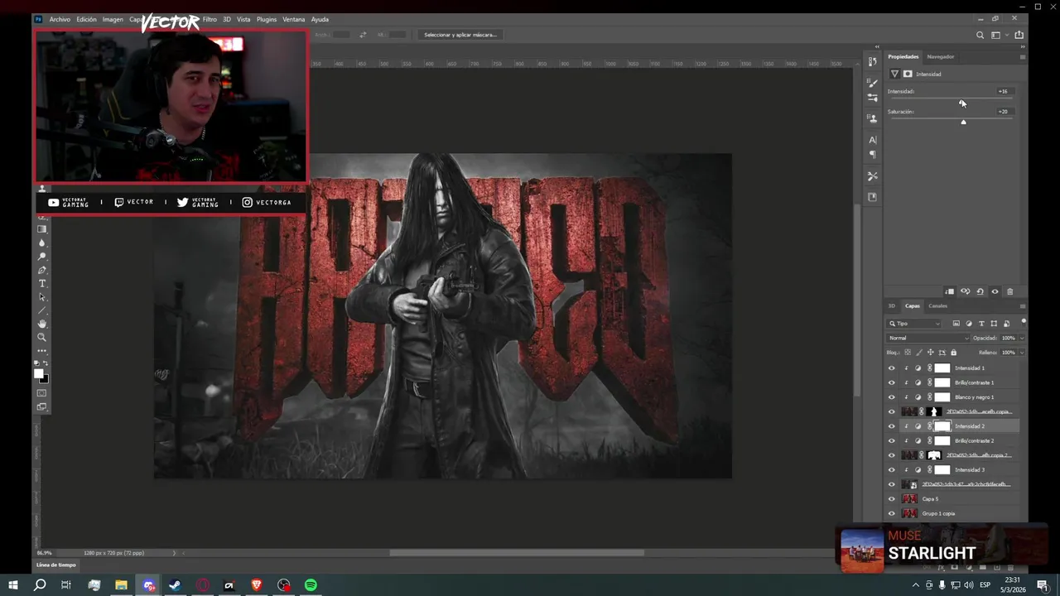Select the Gradient tool
The width and height of the screenshot is (1060, 596).
pyautogui.click(x=42, y=229)
